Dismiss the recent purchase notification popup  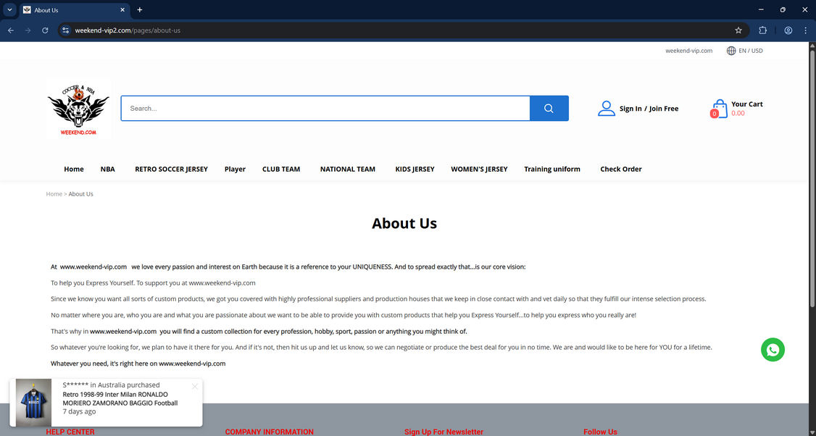pos(194,386)
